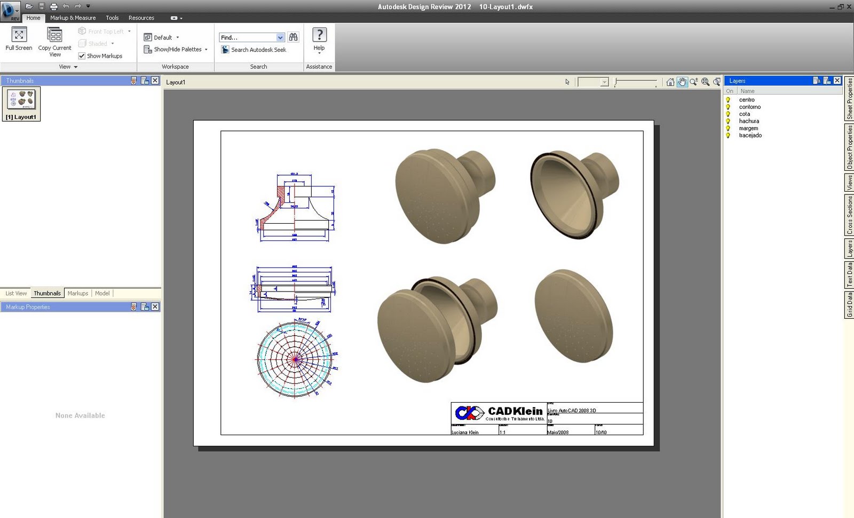Screen dimensions: 854x518
Task: Click the home (fit view) icon above the drawing
Action: click(670, 82)
